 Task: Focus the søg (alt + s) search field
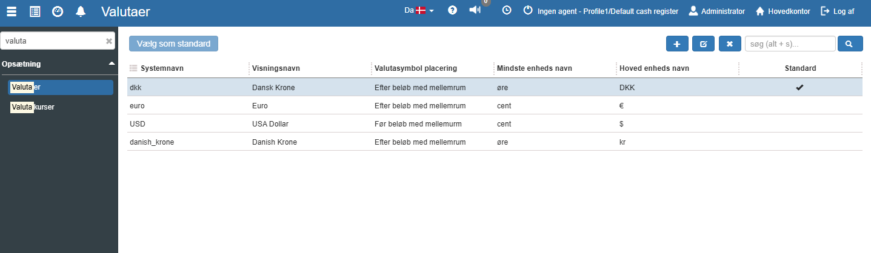coord(790,44)
